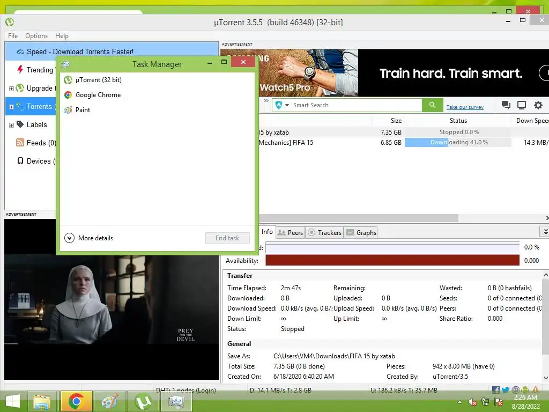Switch to the Peers tab

pos(290,233)
